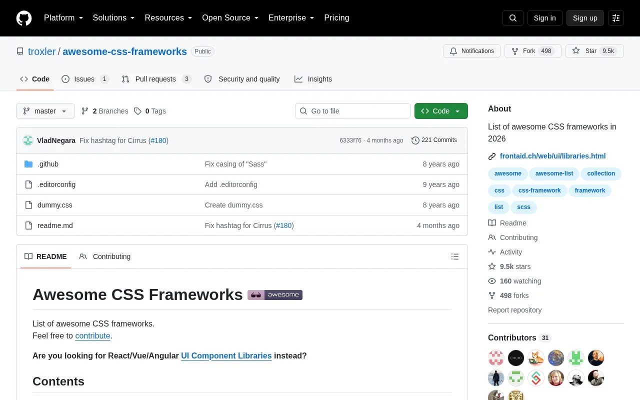640x400 pixels.
Task: Open the search magnifier in header
Action: tap(513, 18)
